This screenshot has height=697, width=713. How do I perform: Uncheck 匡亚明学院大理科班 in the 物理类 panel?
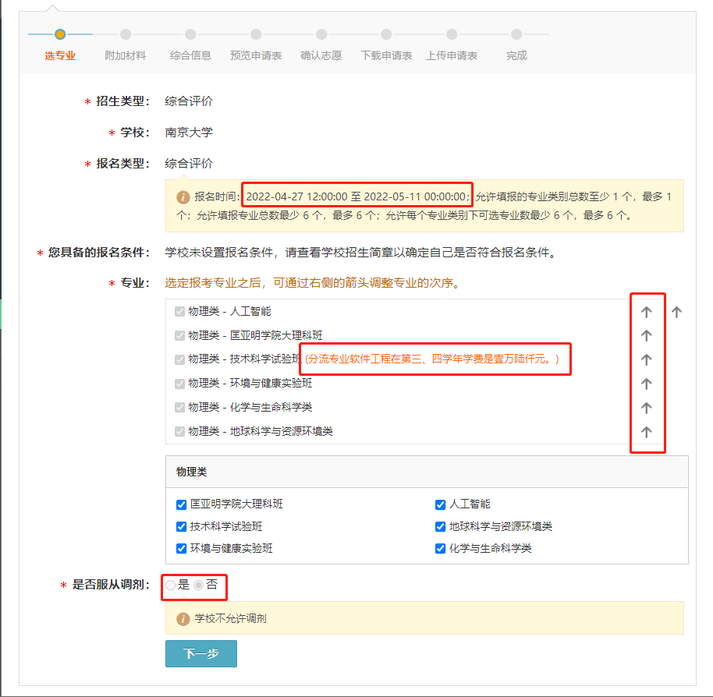pyautogui.click(x=182, y=504)
